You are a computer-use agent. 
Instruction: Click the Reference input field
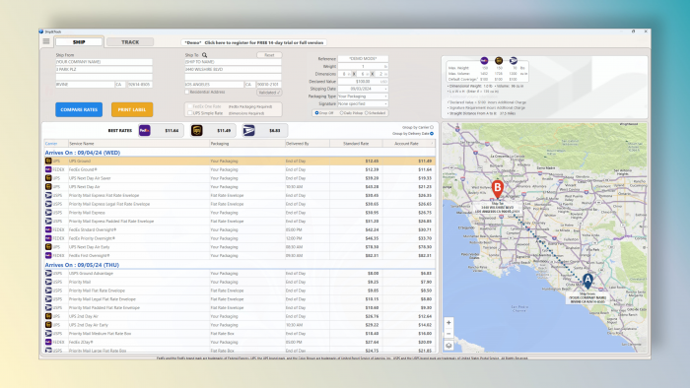(363, 59)
